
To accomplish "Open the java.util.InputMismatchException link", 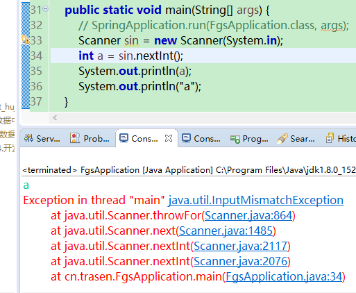I will (x=256, y=200).
